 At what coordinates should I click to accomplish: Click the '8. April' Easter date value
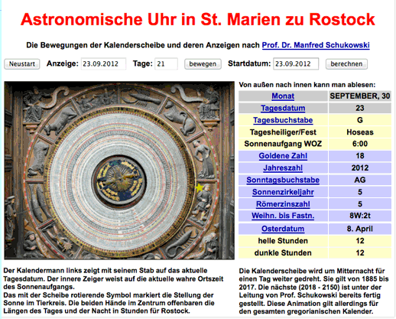[360, 229]
